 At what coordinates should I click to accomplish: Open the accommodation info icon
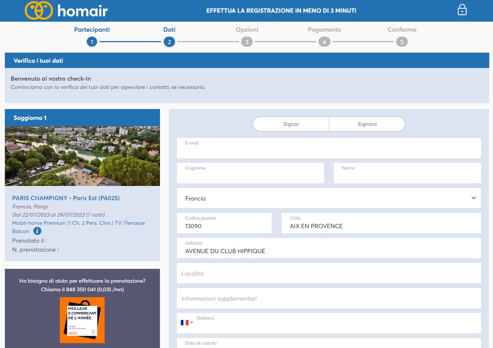point(37,231)
